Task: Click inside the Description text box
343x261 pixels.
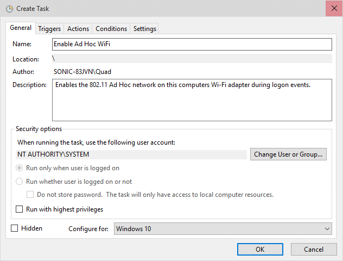Action: [x=192, y=100]
